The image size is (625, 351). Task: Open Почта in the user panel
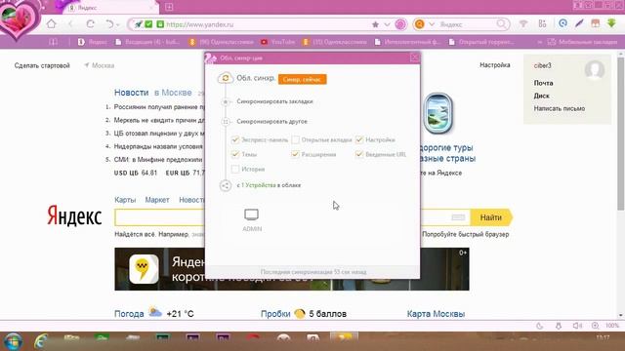pyautogui.click(x=543, y=83)
